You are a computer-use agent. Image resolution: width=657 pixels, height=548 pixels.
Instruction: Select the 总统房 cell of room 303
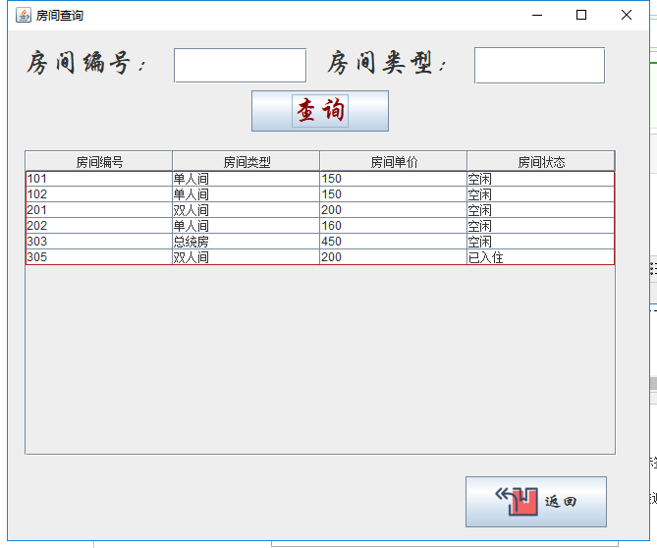tap(246, 242)
